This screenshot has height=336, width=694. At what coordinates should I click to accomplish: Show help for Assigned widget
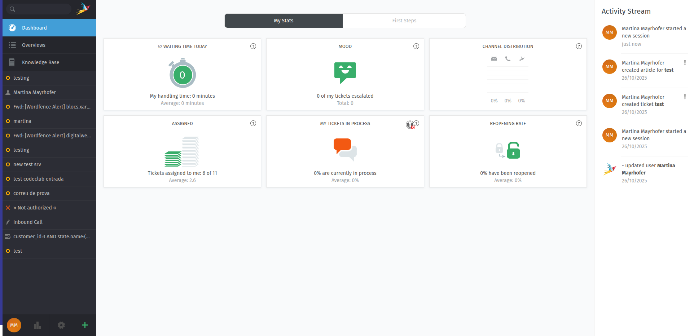(x=253, y=123)
